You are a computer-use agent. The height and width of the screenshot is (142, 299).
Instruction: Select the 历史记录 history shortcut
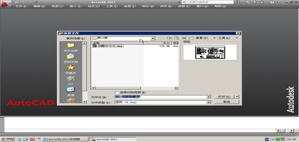(x=70, y=48)
